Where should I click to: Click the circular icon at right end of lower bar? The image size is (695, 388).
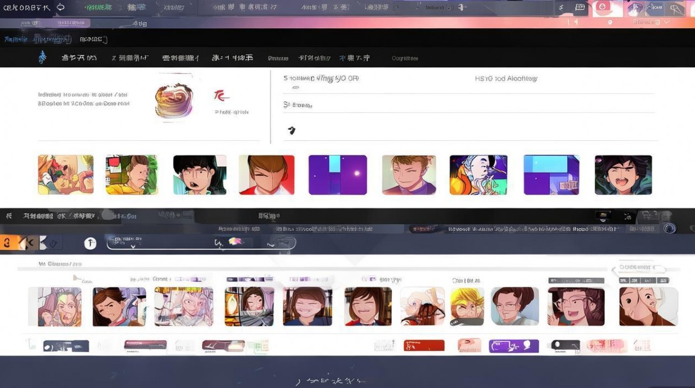[670, 229]
